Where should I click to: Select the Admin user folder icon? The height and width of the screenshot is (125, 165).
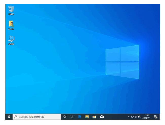pos(11,24)
